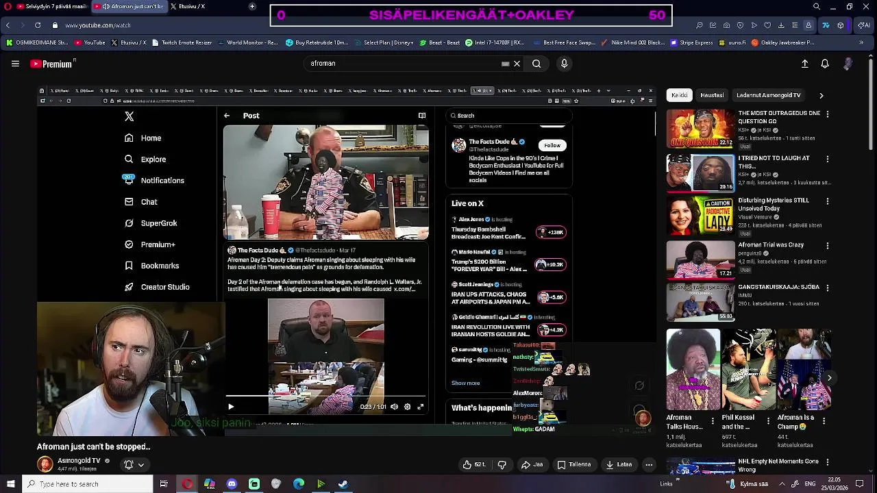The width and height of the screenshot is (877, 493).
Task: Open ad blocker shield icon
Action: (x=740, y=25)
